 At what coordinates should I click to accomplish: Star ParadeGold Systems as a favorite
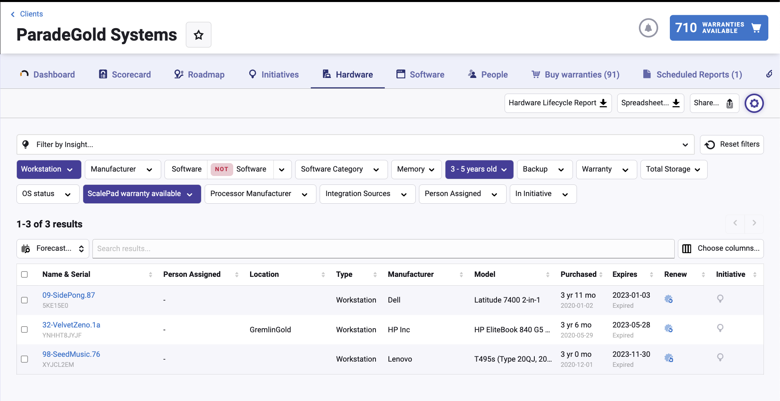[198, 35]
